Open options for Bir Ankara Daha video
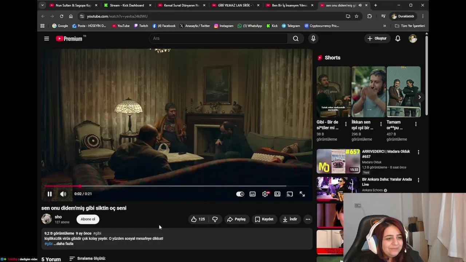Viewport: 466px width, 262px height. pyautogui.click(x=418, y=180)
